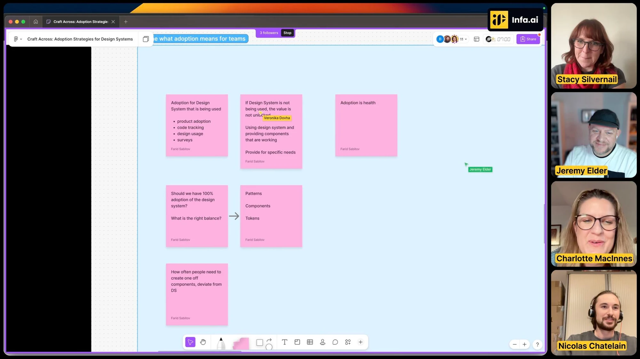640x359 pixels.
Task: Open the FigJam main menu dropdown
Action: [x=18, y=39]
